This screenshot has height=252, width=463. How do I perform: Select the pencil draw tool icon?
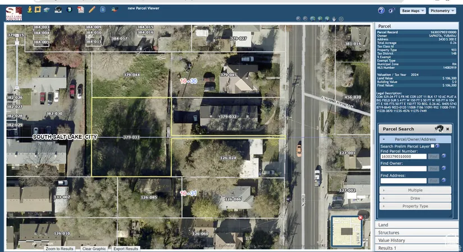coord(92,10)
